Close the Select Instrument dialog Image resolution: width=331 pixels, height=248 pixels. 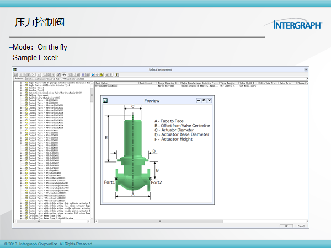tap(306, 69)
